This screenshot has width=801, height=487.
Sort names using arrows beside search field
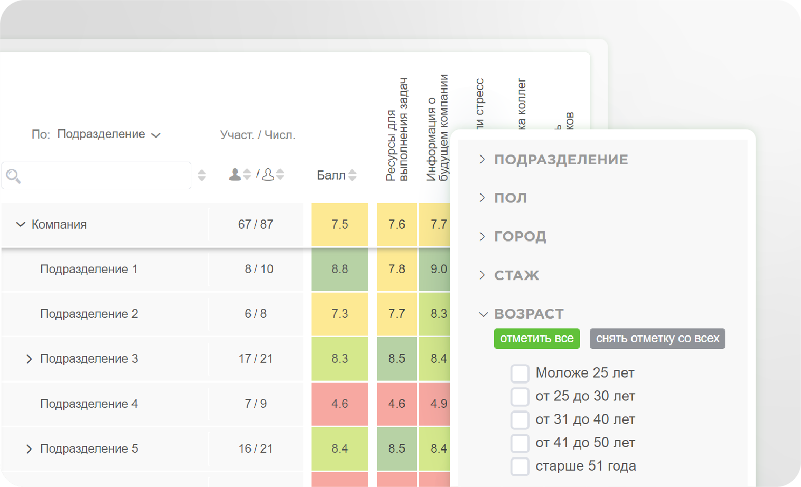[202, 175]
